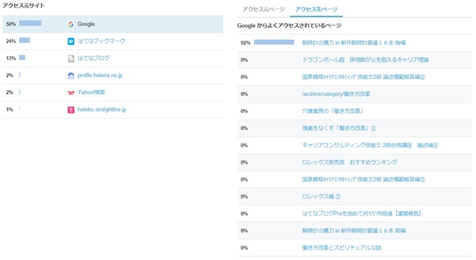Open the 介護業界の「働き方改革」 link
Viewport: 476px width, 260px height.
333,111
